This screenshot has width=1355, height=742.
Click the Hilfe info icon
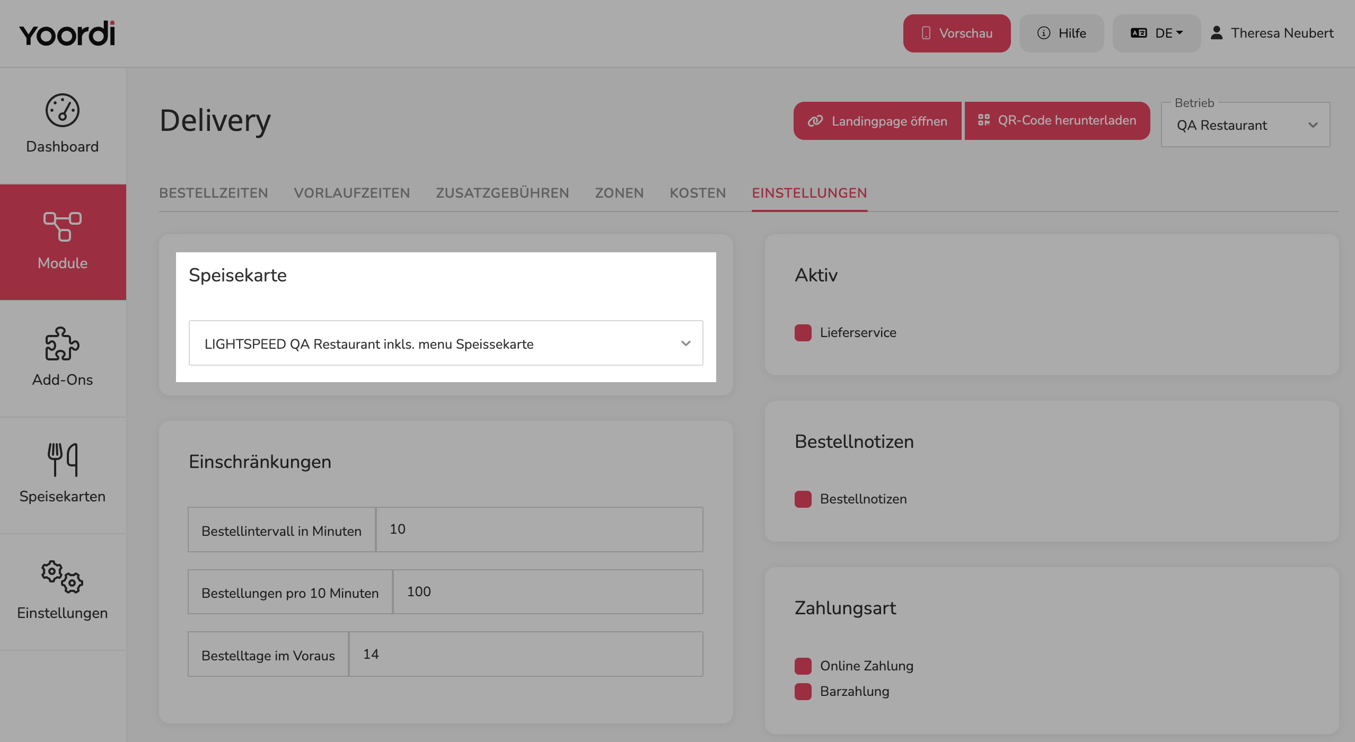point(1044,33)
